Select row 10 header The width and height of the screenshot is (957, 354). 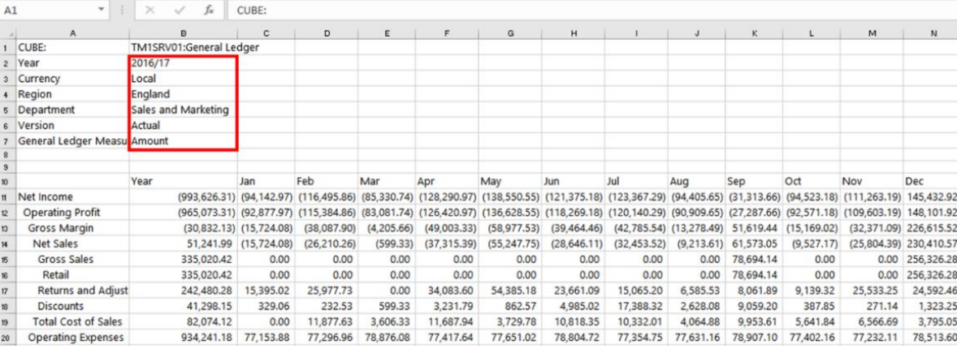(9, 181)
